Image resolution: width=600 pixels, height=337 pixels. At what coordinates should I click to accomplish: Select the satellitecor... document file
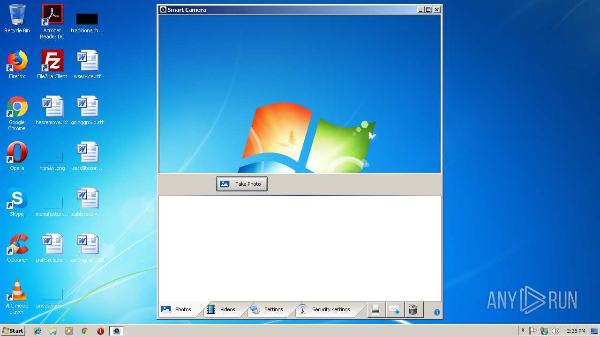(87, 156)
